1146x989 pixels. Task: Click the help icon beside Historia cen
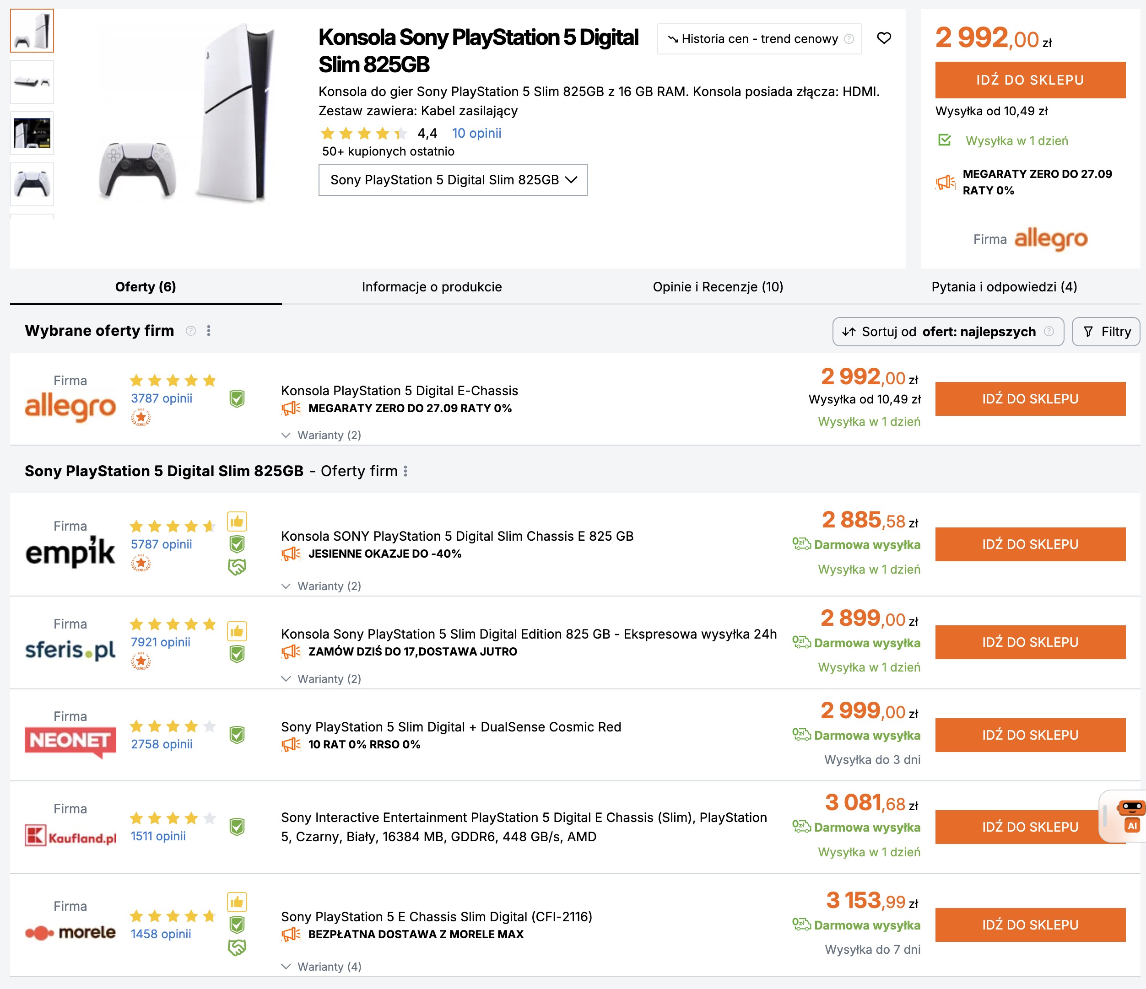tap(849, 39)
